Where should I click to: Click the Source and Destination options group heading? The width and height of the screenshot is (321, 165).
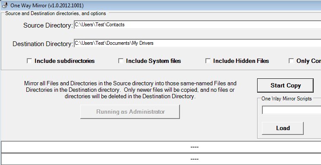pyautogui.click(x=56, y=13)
